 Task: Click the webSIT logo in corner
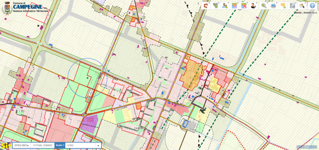point(5,145)
